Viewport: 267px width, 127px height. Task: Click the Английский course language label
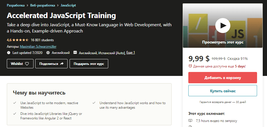(x=61, y=53)
